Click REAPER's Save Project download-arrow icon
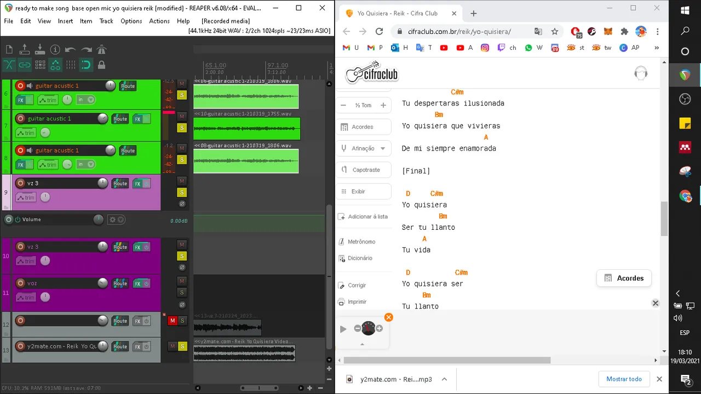Viewport: 701px width, 394px height. (40, 50)
